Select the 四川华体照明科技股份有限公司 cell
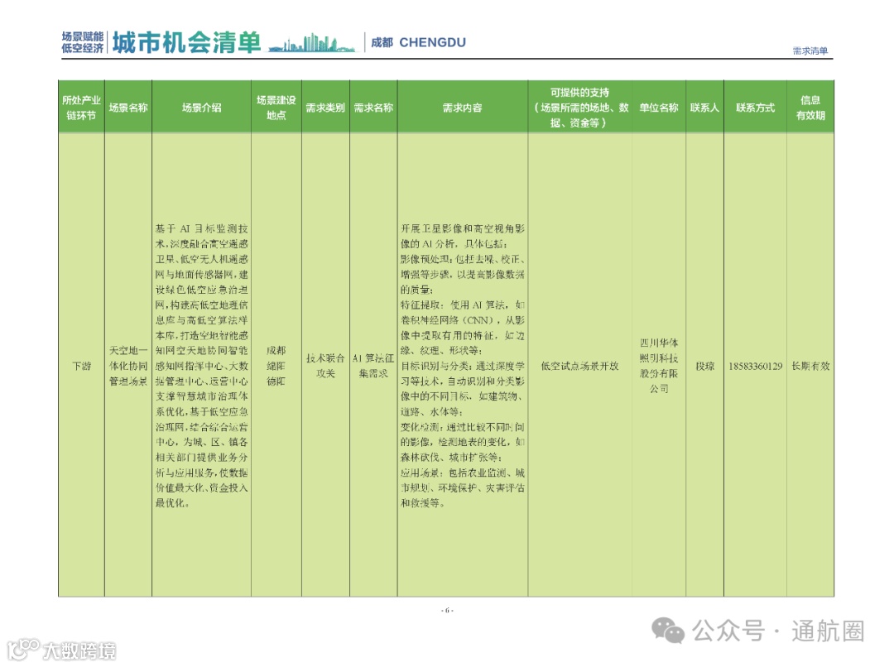The height and width of the screenshot is (667, 894). pos(659,366)
